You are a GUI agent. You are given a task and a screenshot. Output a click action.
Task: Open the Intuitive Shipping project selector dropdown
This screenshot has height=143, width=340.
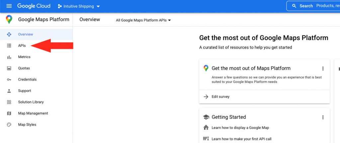79,6
